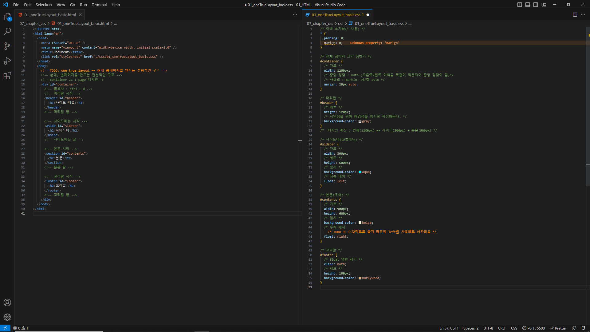Split the CSS editor right

click(575, 15)
